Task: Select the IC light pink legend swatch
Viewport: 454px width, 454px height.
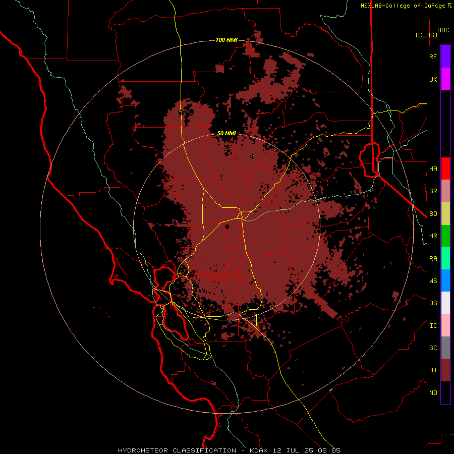Action: [x=445, y=325]
